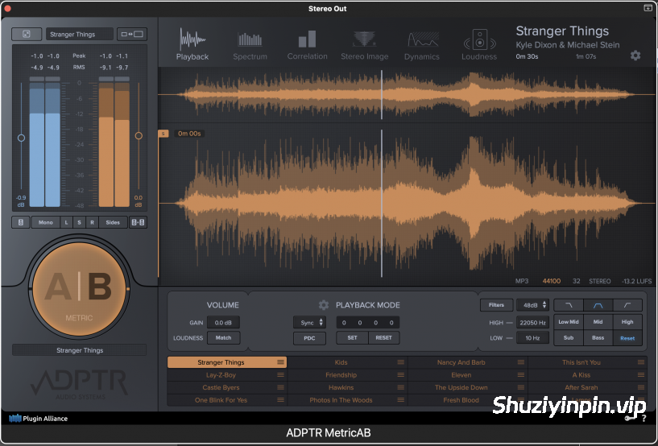Toggle the big A|B switch button
658x446 pixels.
(x=79, y=289)
